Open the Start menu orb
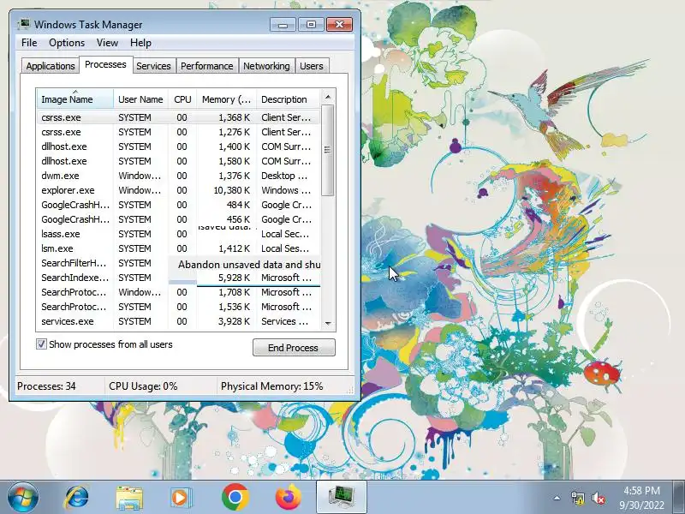Viewport: 685px width, 514px height. 23,498
